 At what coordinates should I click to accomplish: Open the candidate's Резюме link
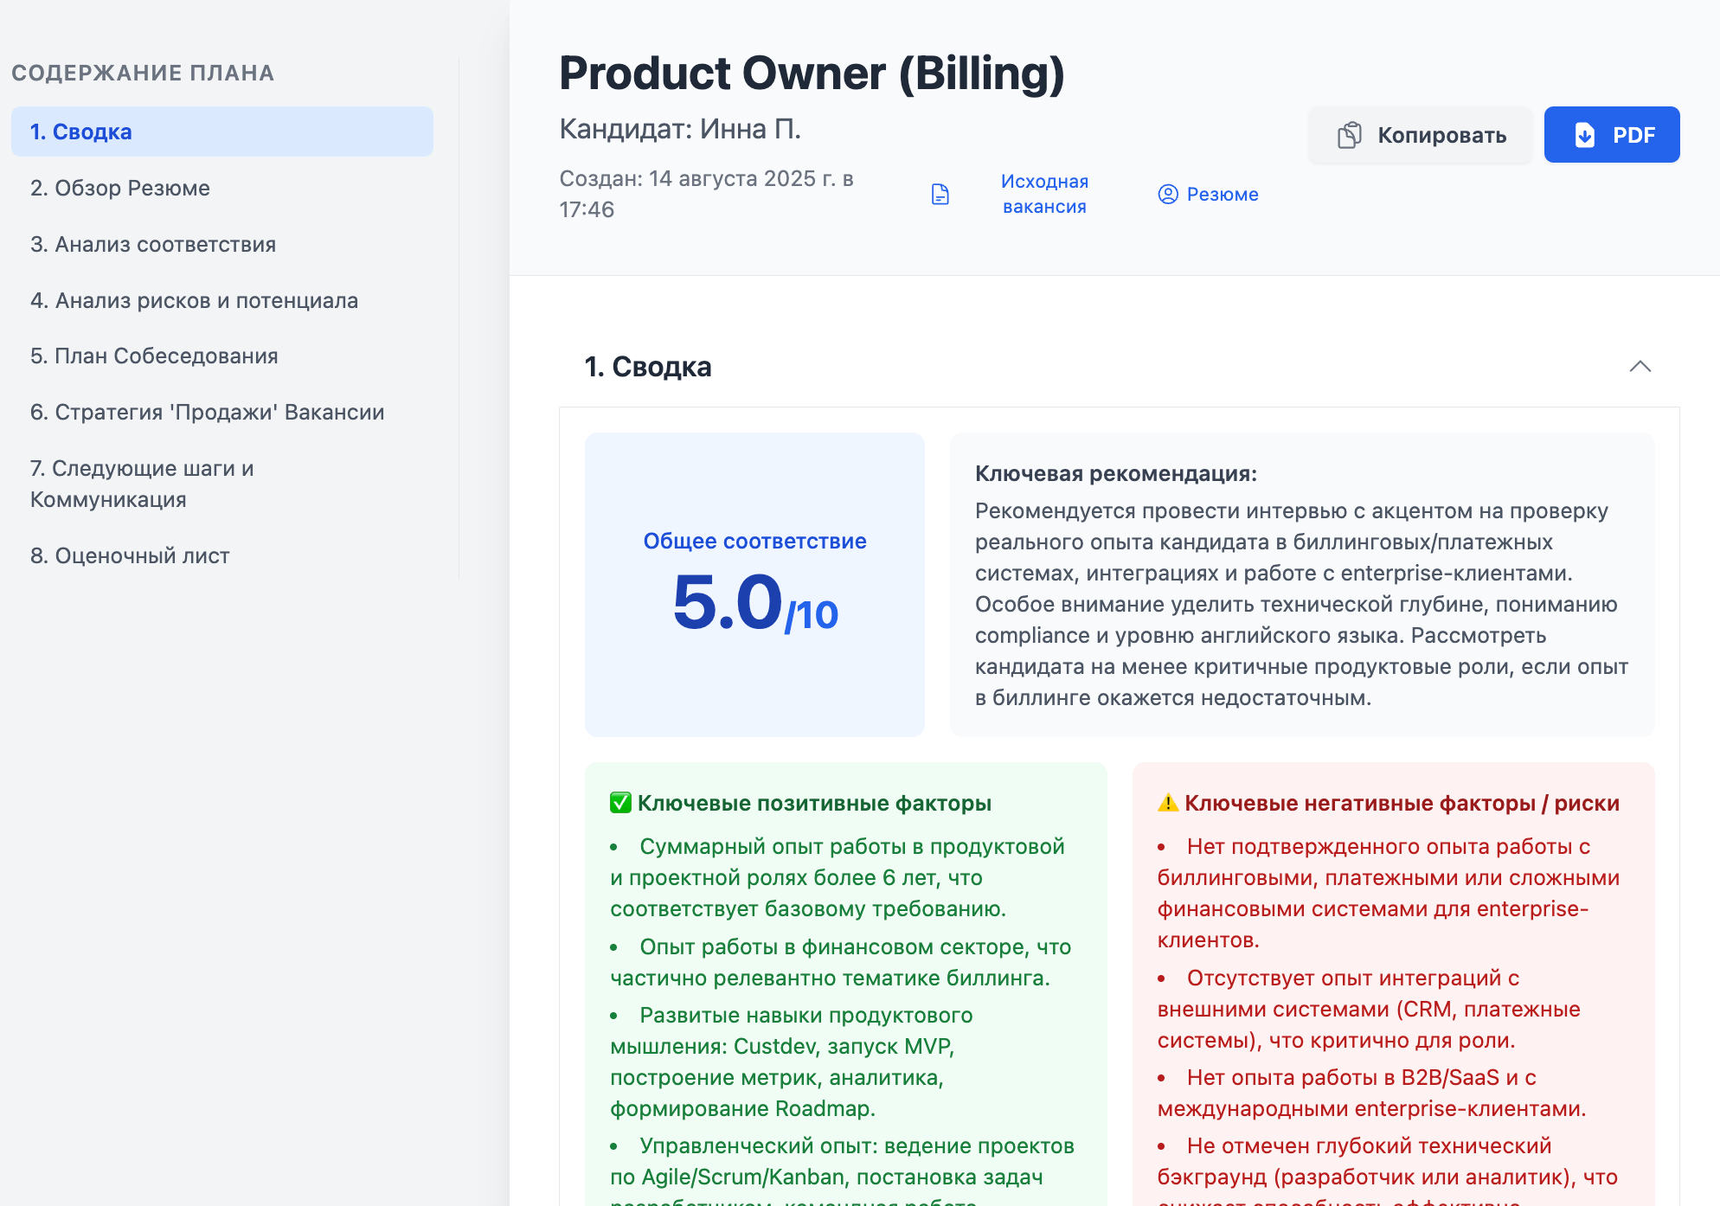tap(1223, 194)
